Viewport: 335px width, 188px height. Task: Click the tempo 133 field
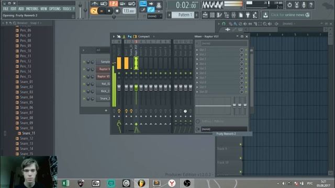coord(129,10)
